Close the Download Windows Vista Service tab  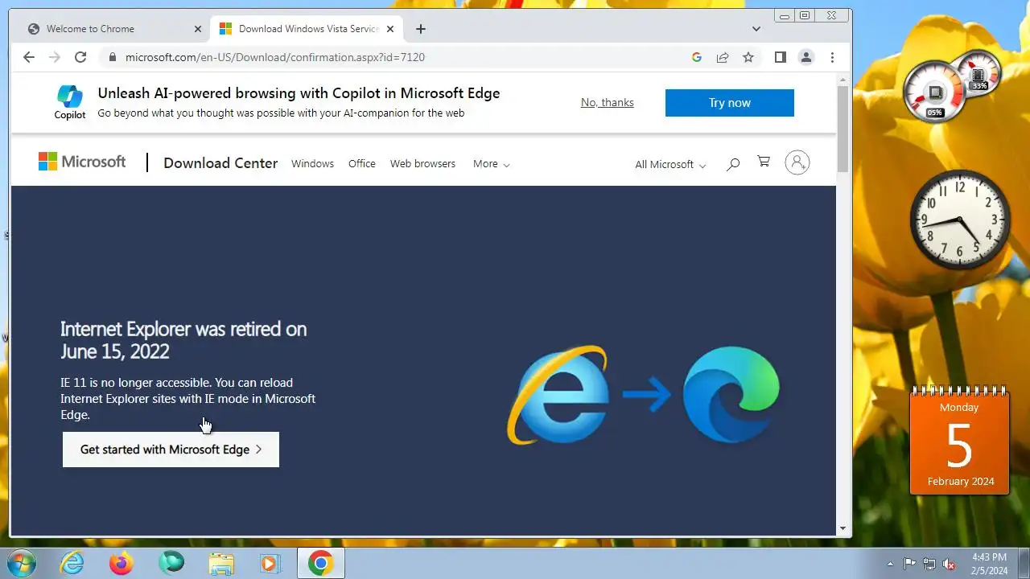tap(391, 29)
